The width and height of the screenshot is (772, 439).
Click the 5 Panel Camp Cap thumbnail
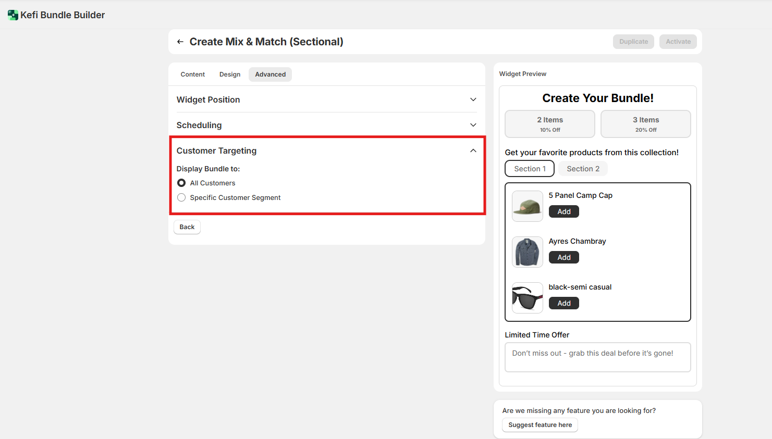click(x=527, y=206)
